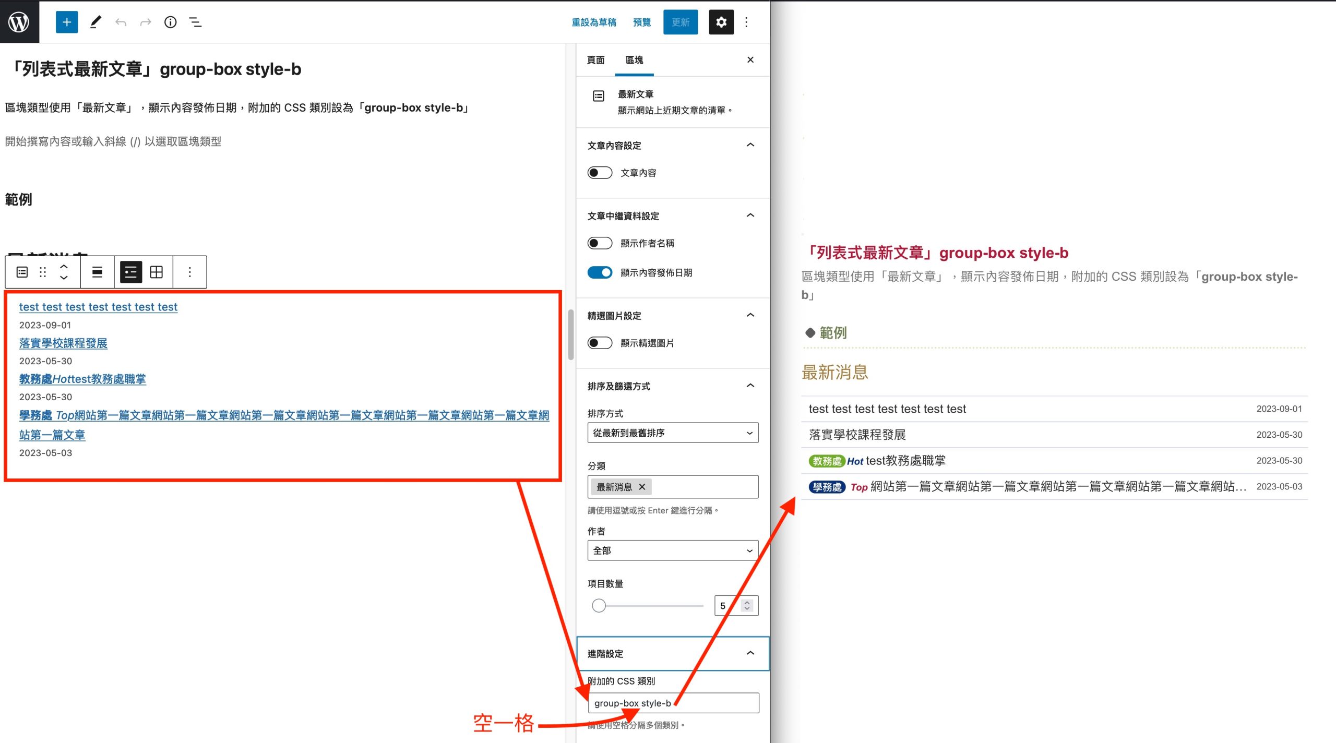Screen dimensions: 1336x743
Task: Collapse the 排序及篩選方式 section
Action: (x=673, y=386)
